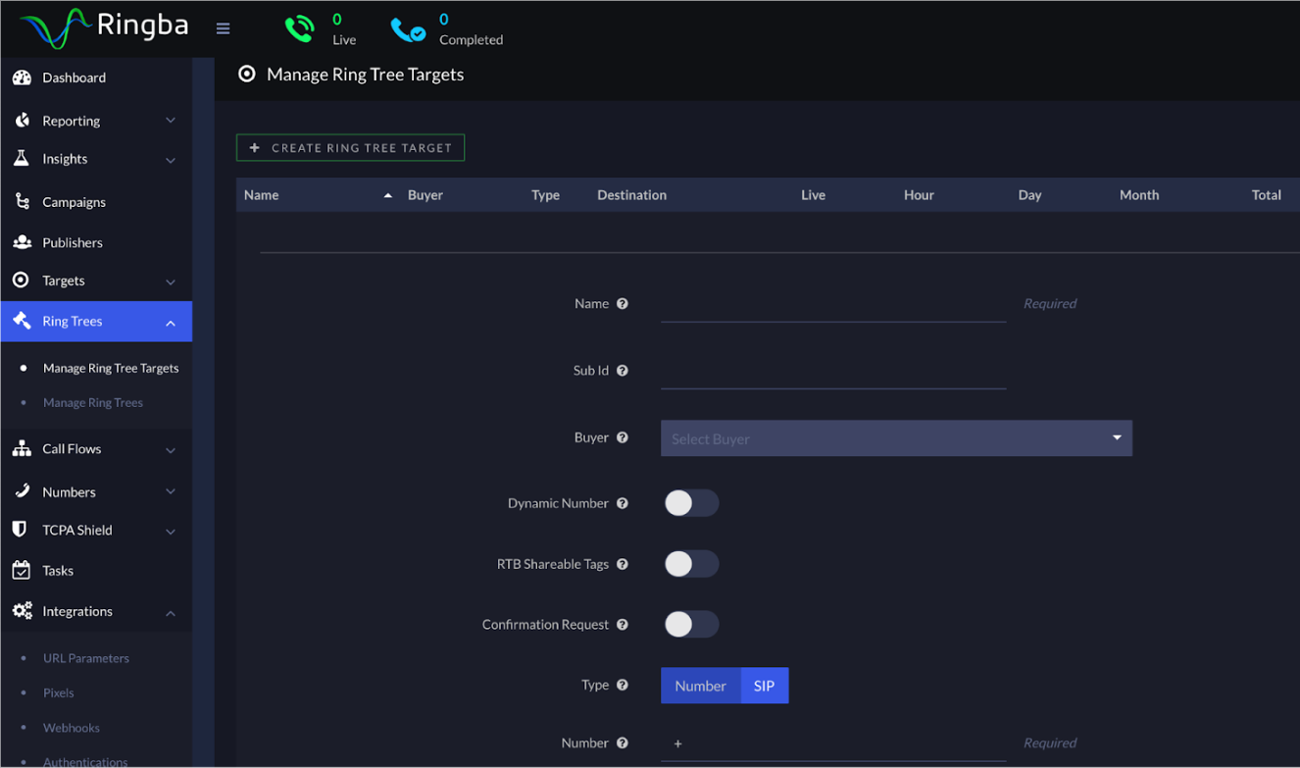Image resolution: width=1300 pixels, height=768 pixels.
Task: Toggle the Name column sort arrow
Action: click(386, 194)
